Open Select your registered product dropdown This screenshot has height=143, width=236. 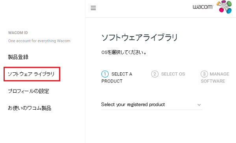(x=152, y=104)
